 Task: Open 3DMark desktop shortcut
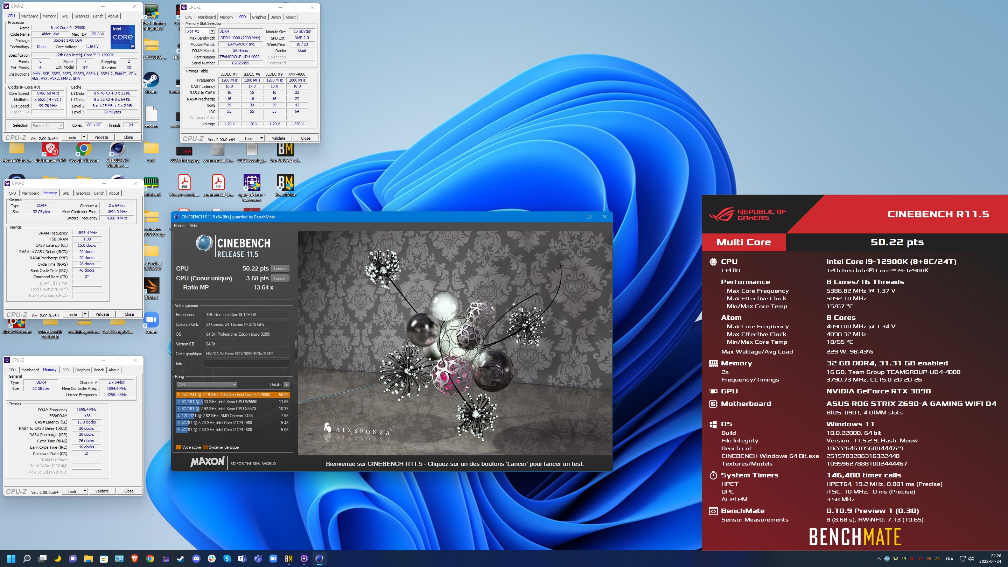(x=151, y=289)
